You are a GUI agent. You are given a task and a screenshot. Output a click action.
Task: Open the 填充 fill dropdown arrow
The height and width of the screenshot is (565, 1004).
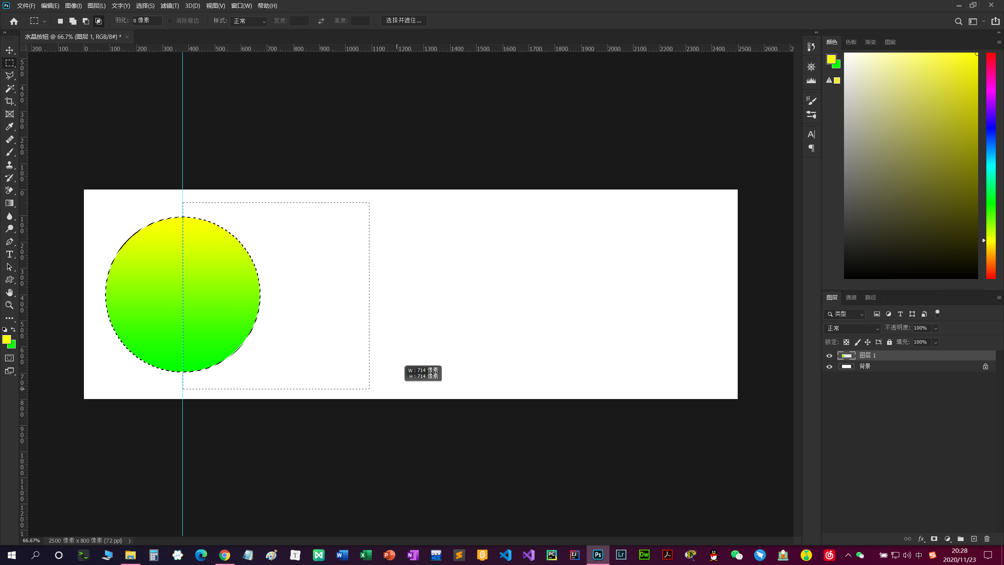935,343
